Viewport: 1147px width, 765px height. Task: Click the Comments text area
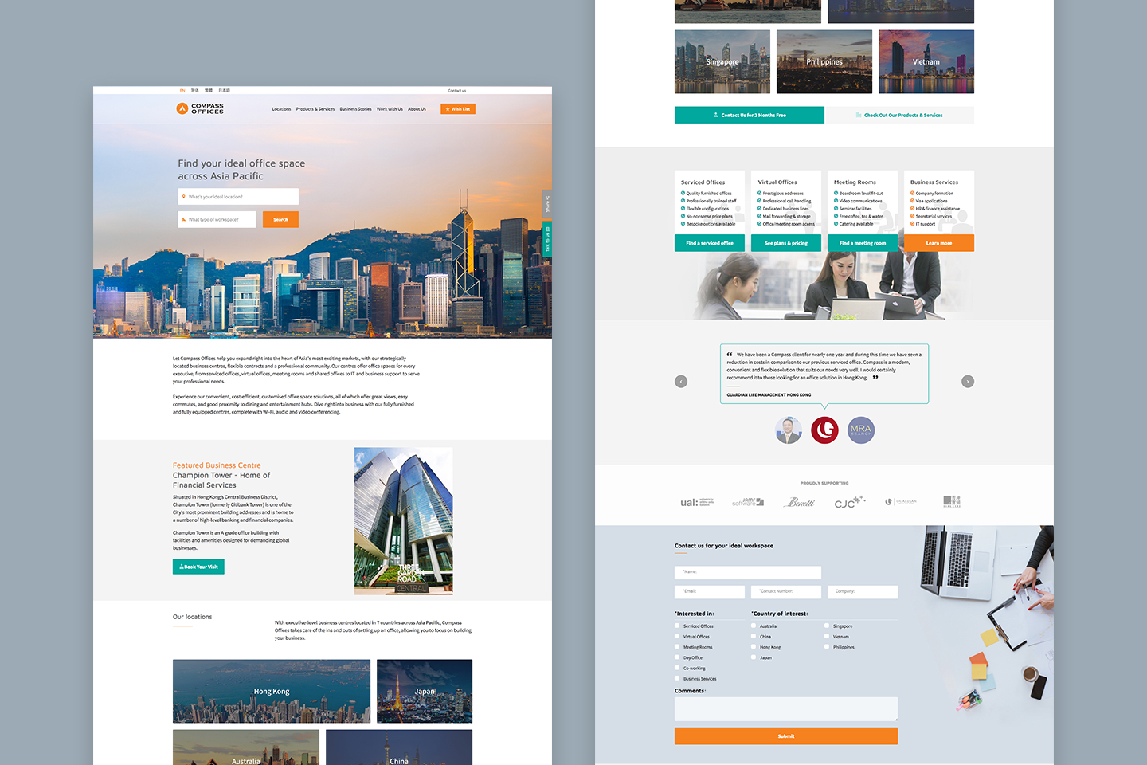coord(786,709)
